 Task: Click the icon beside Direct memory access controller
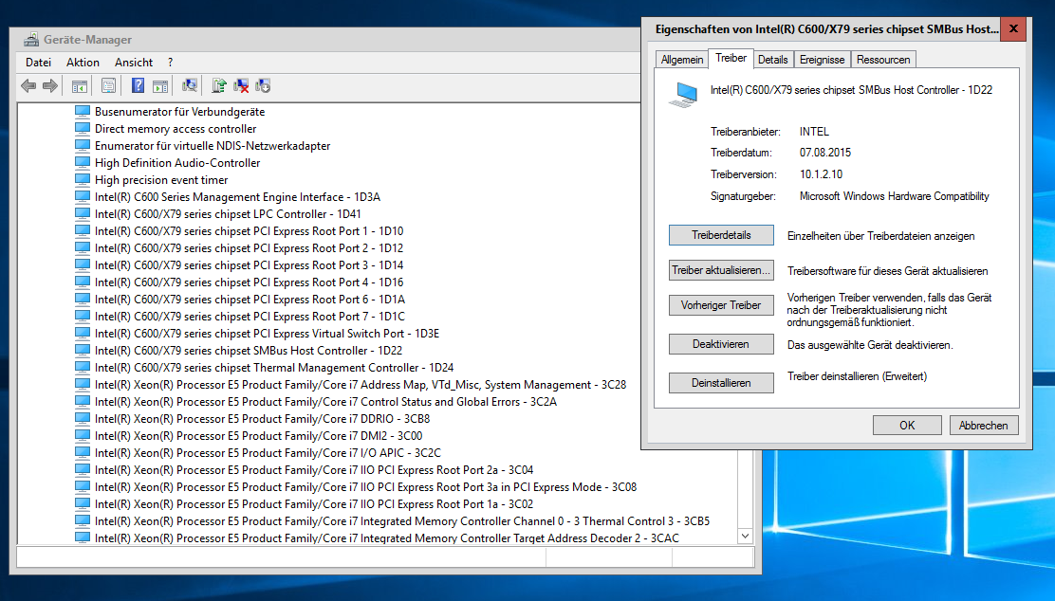(83, 128)
